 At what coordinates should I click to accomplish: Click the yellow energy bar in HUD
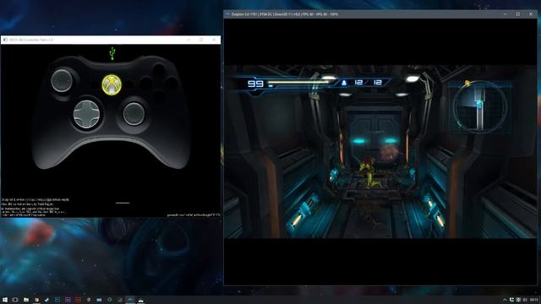[299, 82]
